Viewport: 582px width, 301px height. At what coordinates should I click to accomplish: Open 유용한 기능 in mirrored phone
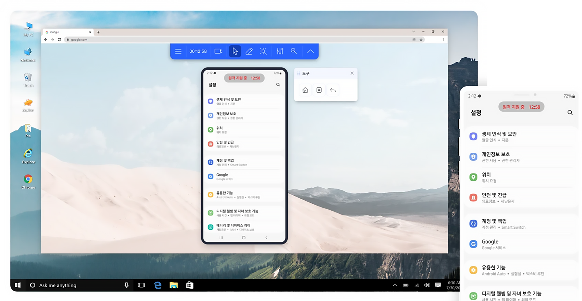(x=245, y=195)
